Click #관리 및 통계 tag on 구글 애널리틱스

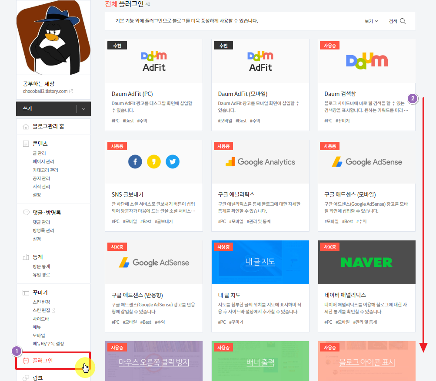point(259,221)
